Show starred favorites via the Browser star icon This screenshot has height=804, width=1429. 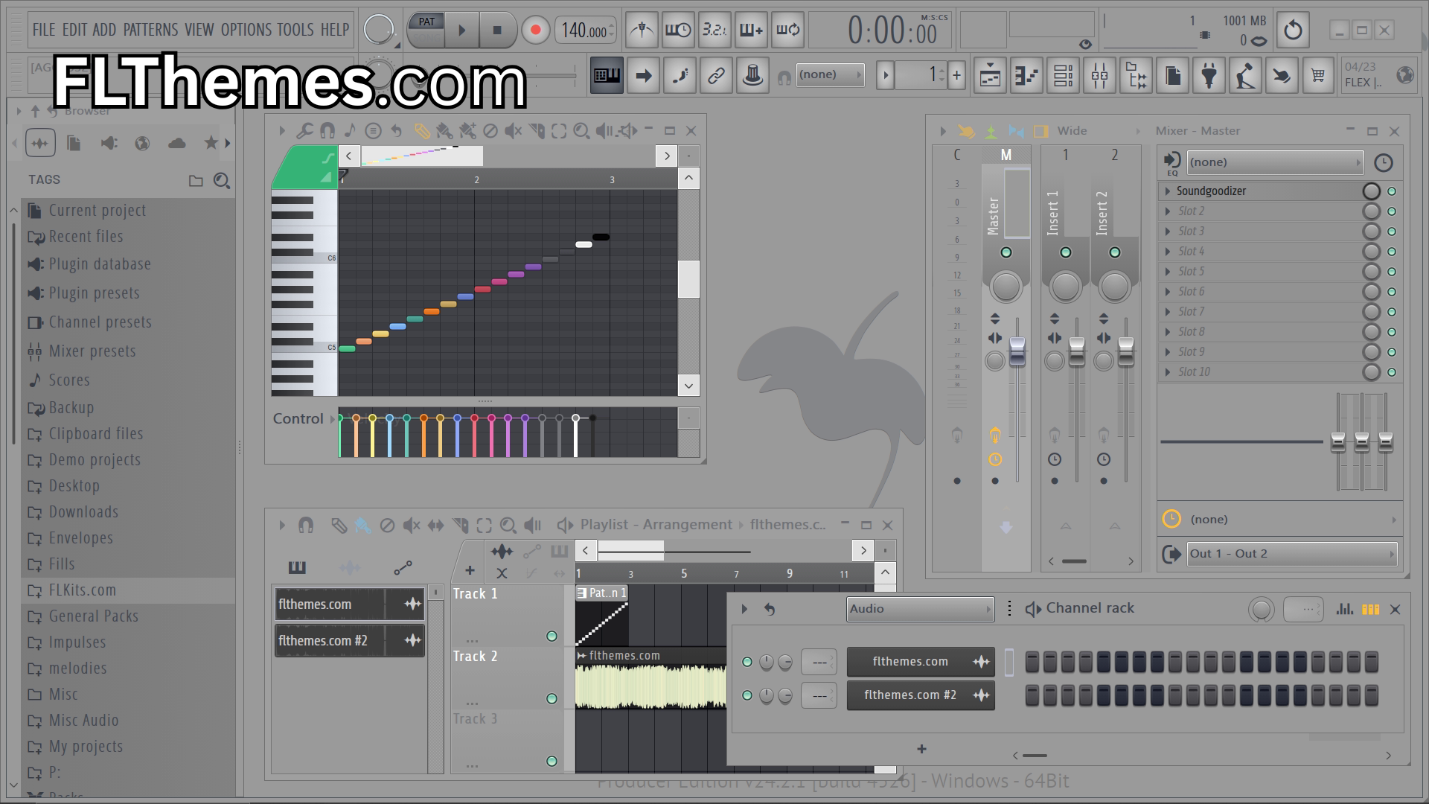pyautogui.click(x=211, y=143)
